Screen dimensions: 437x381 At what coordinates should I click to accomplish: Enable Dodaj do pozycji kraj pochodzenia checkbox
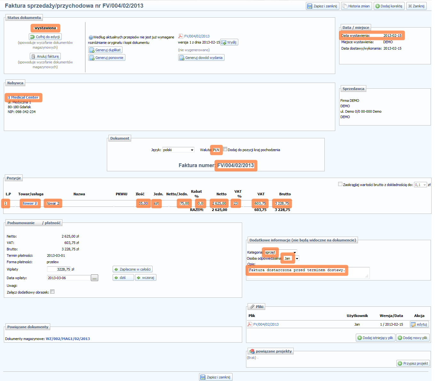[225, 149]
